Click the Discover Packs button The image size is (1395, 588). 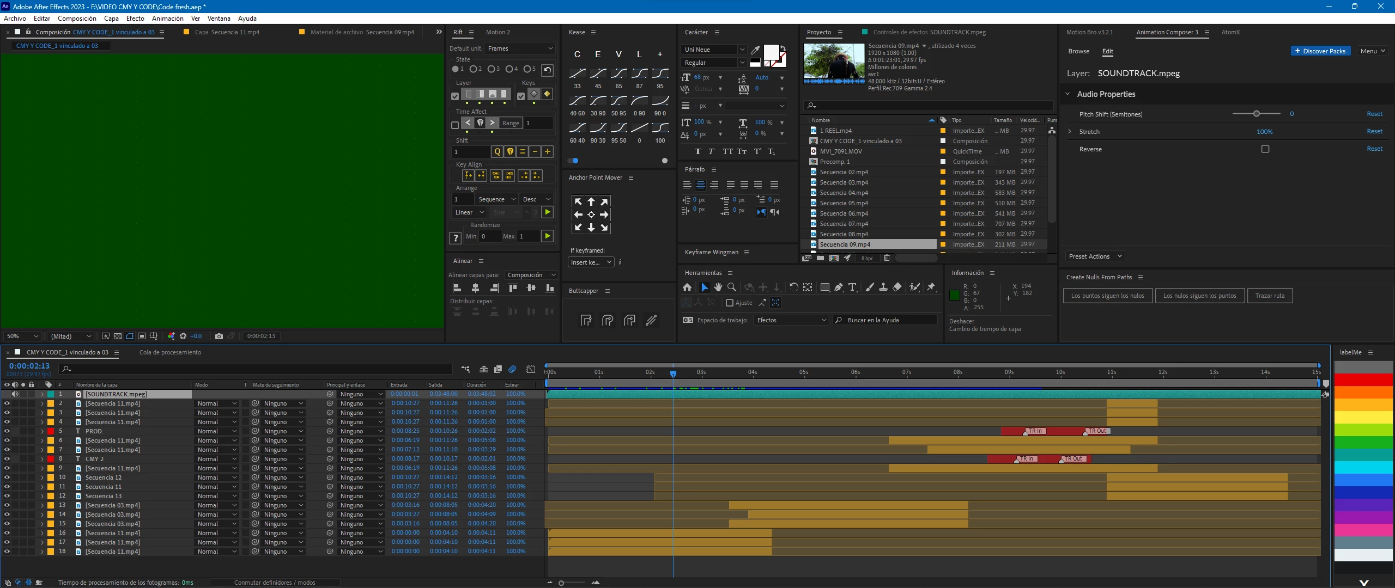pyautogui.click(x=1320, y=51)
